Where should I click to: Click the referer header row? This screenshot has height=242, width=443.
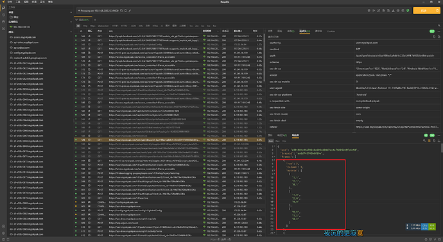(354, 127)
